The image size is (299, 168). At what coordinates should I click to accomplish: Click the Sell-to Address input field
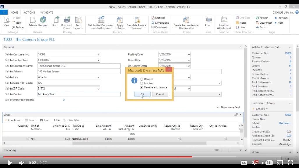(79, 72)
